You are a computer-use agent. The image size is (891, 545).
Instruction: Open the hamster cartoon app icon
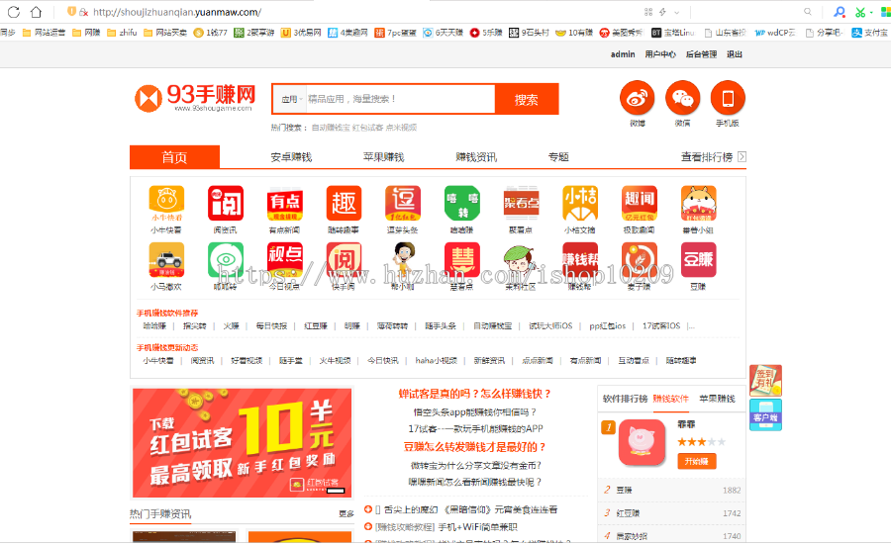(698, 203)
